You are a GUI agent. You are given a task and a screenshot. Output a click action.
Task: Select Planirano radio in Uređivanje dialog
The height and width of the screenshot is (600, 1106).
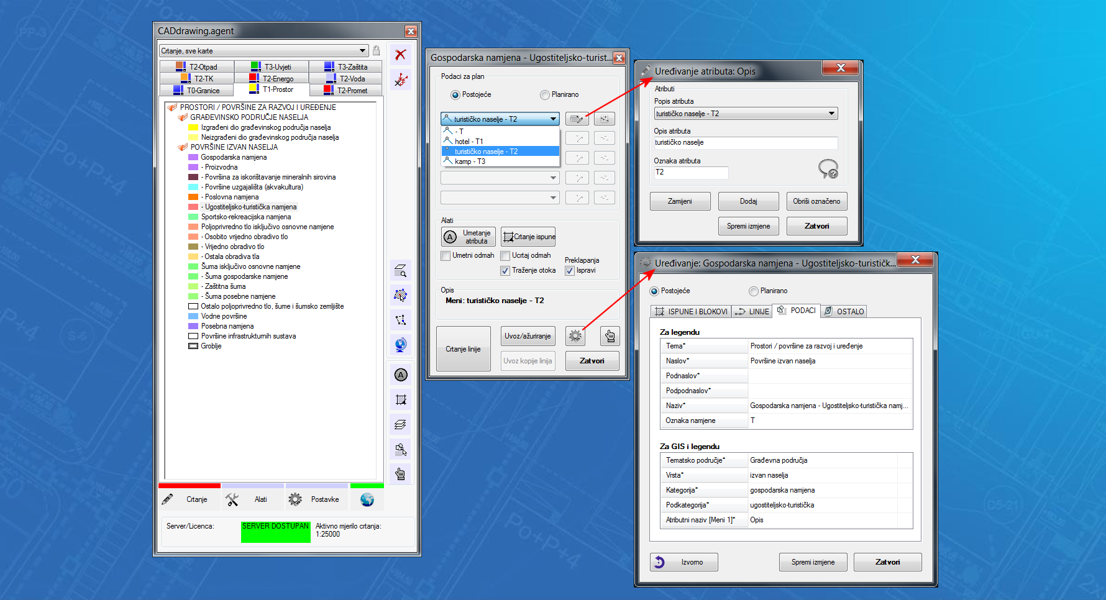pyautogui.click(x=754, y=291)
